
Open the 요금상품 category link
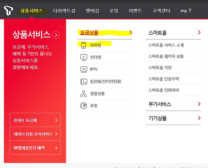89,33
